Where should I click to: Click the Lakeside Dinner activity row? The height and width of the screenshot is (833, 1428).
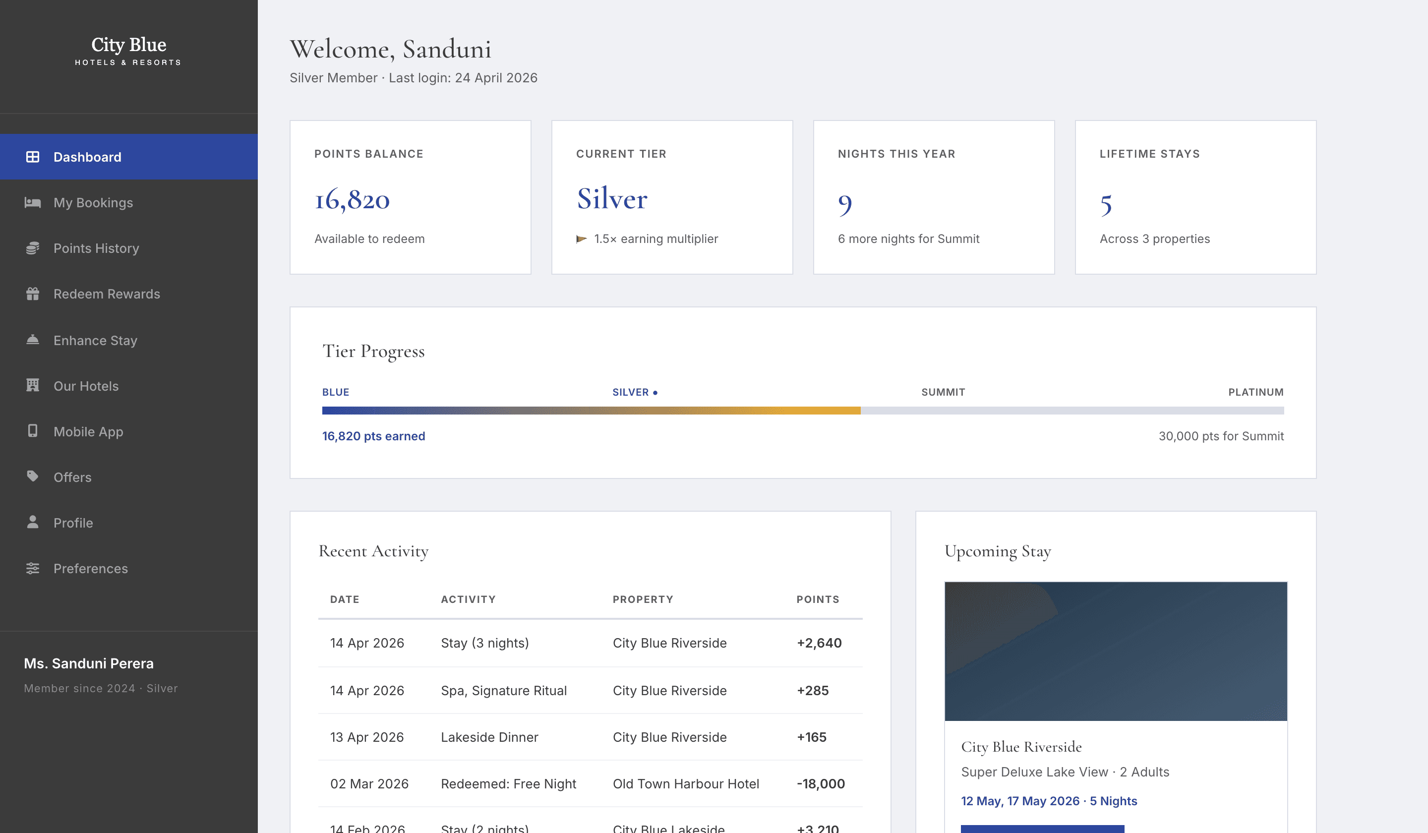pos(591,737)
